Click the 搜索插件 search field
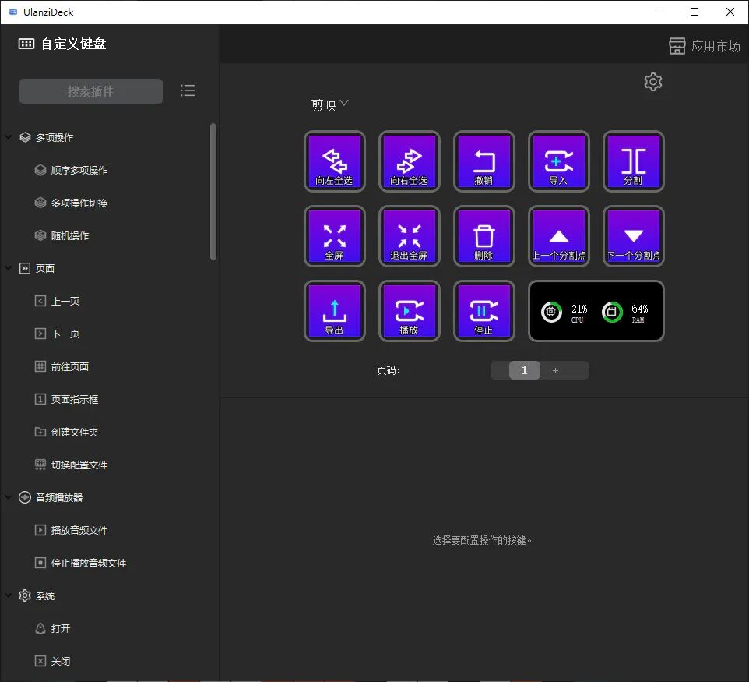The image size is (749, 682). point(91,91)
